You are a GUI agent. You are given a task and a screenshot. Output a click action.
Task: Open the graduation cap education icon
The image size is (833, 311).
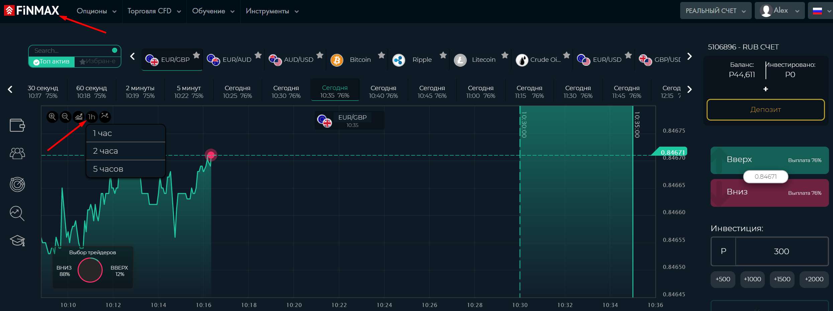point(17,241)
